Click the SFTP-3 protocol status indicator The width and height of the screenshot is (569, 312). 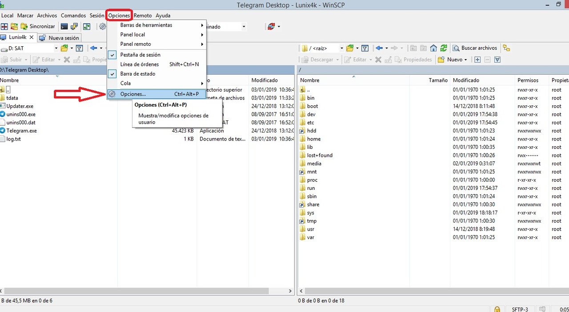[x=520, y=309]
